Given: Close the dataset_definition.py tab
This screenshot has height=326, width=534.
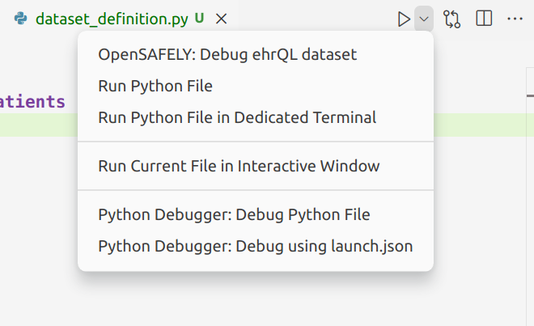Looking at the screenshot, I should point(221,19).
